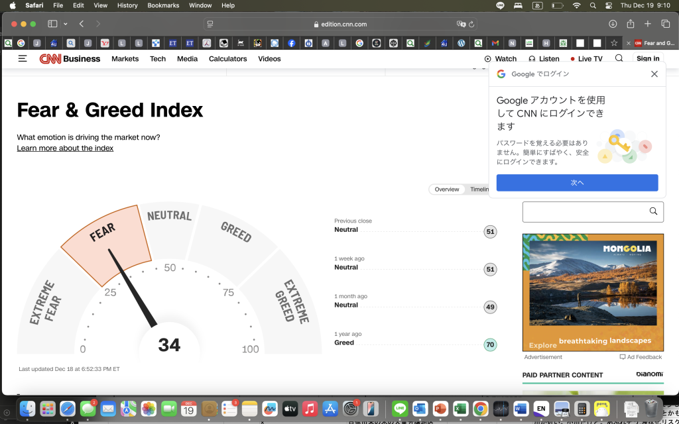
Task: Open Safari downloads icon
Action: (612, 24)
